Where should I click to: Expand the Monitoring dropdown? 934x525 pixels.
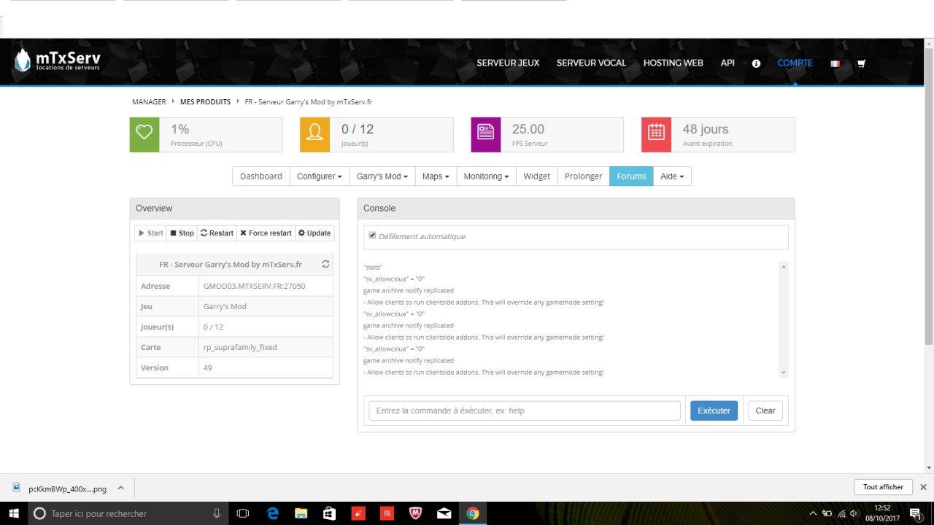[486, 176]
